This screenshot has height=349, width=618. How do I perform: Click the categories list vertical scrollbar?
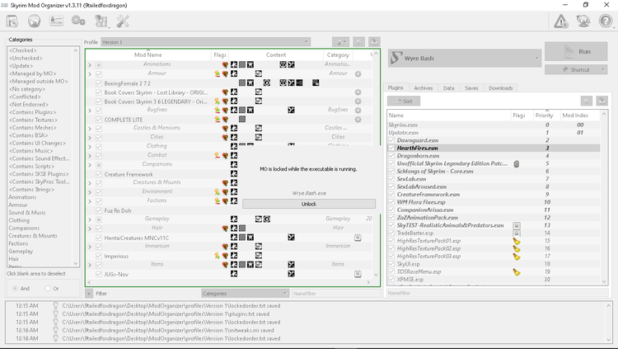(x=76, y=157)
